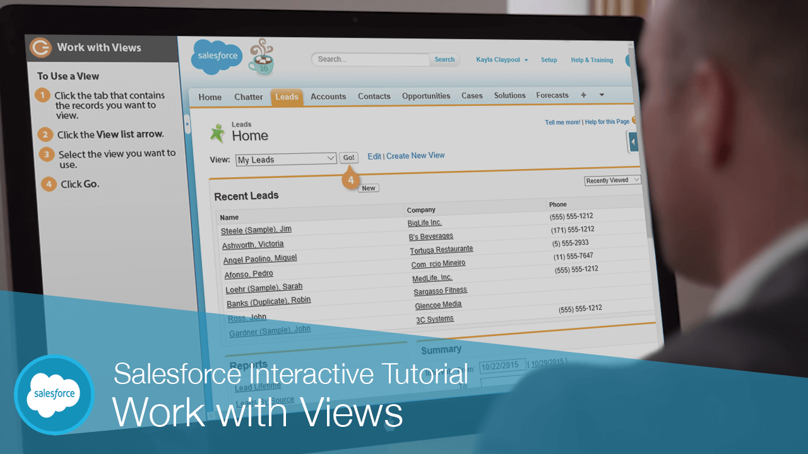Click the New button above Recent Leads
This screenshot has width=808, height=454.
pos(368,187)
